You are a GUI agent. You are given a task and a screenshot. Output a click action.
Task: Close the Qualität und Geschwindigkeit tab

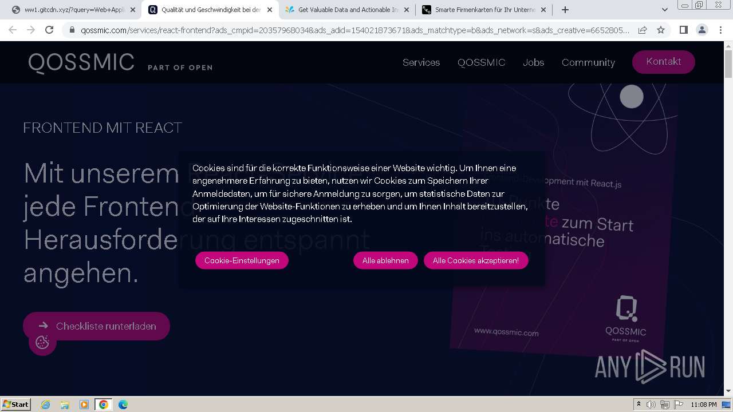pyautogui.click(x=270, y=10)
